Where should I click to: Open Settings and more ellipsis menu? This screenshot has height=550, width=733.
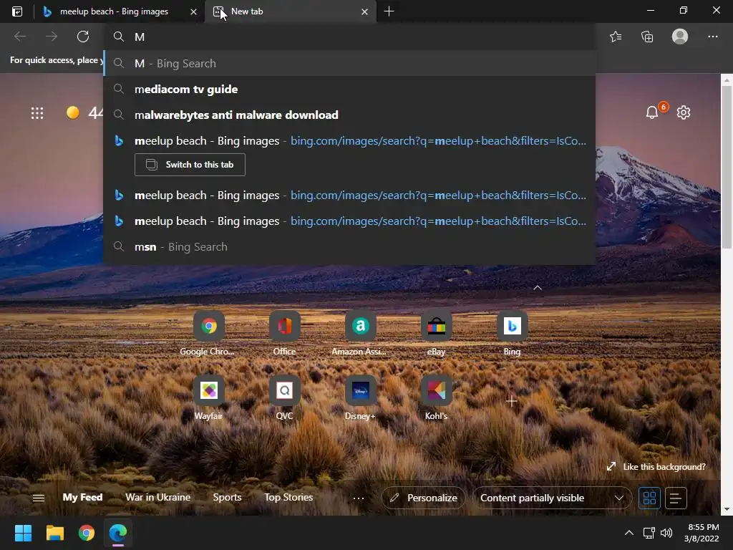click(712, 37)
